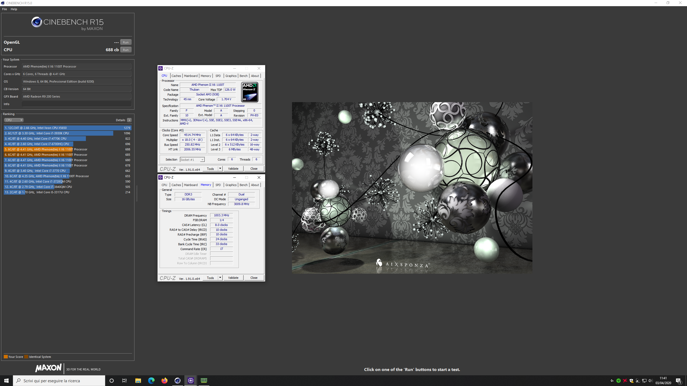Click Core Speed value 4514.74 MHz
Screen dimensions: 687x386
pos(192,135)
